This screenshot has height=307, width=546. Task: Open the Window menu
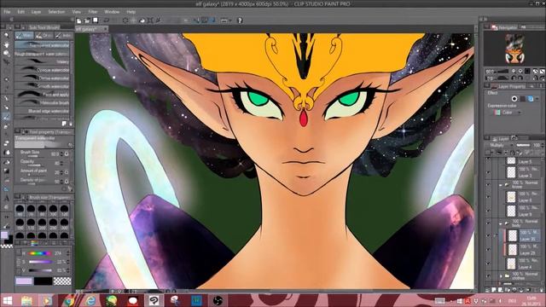pos(112,12)
